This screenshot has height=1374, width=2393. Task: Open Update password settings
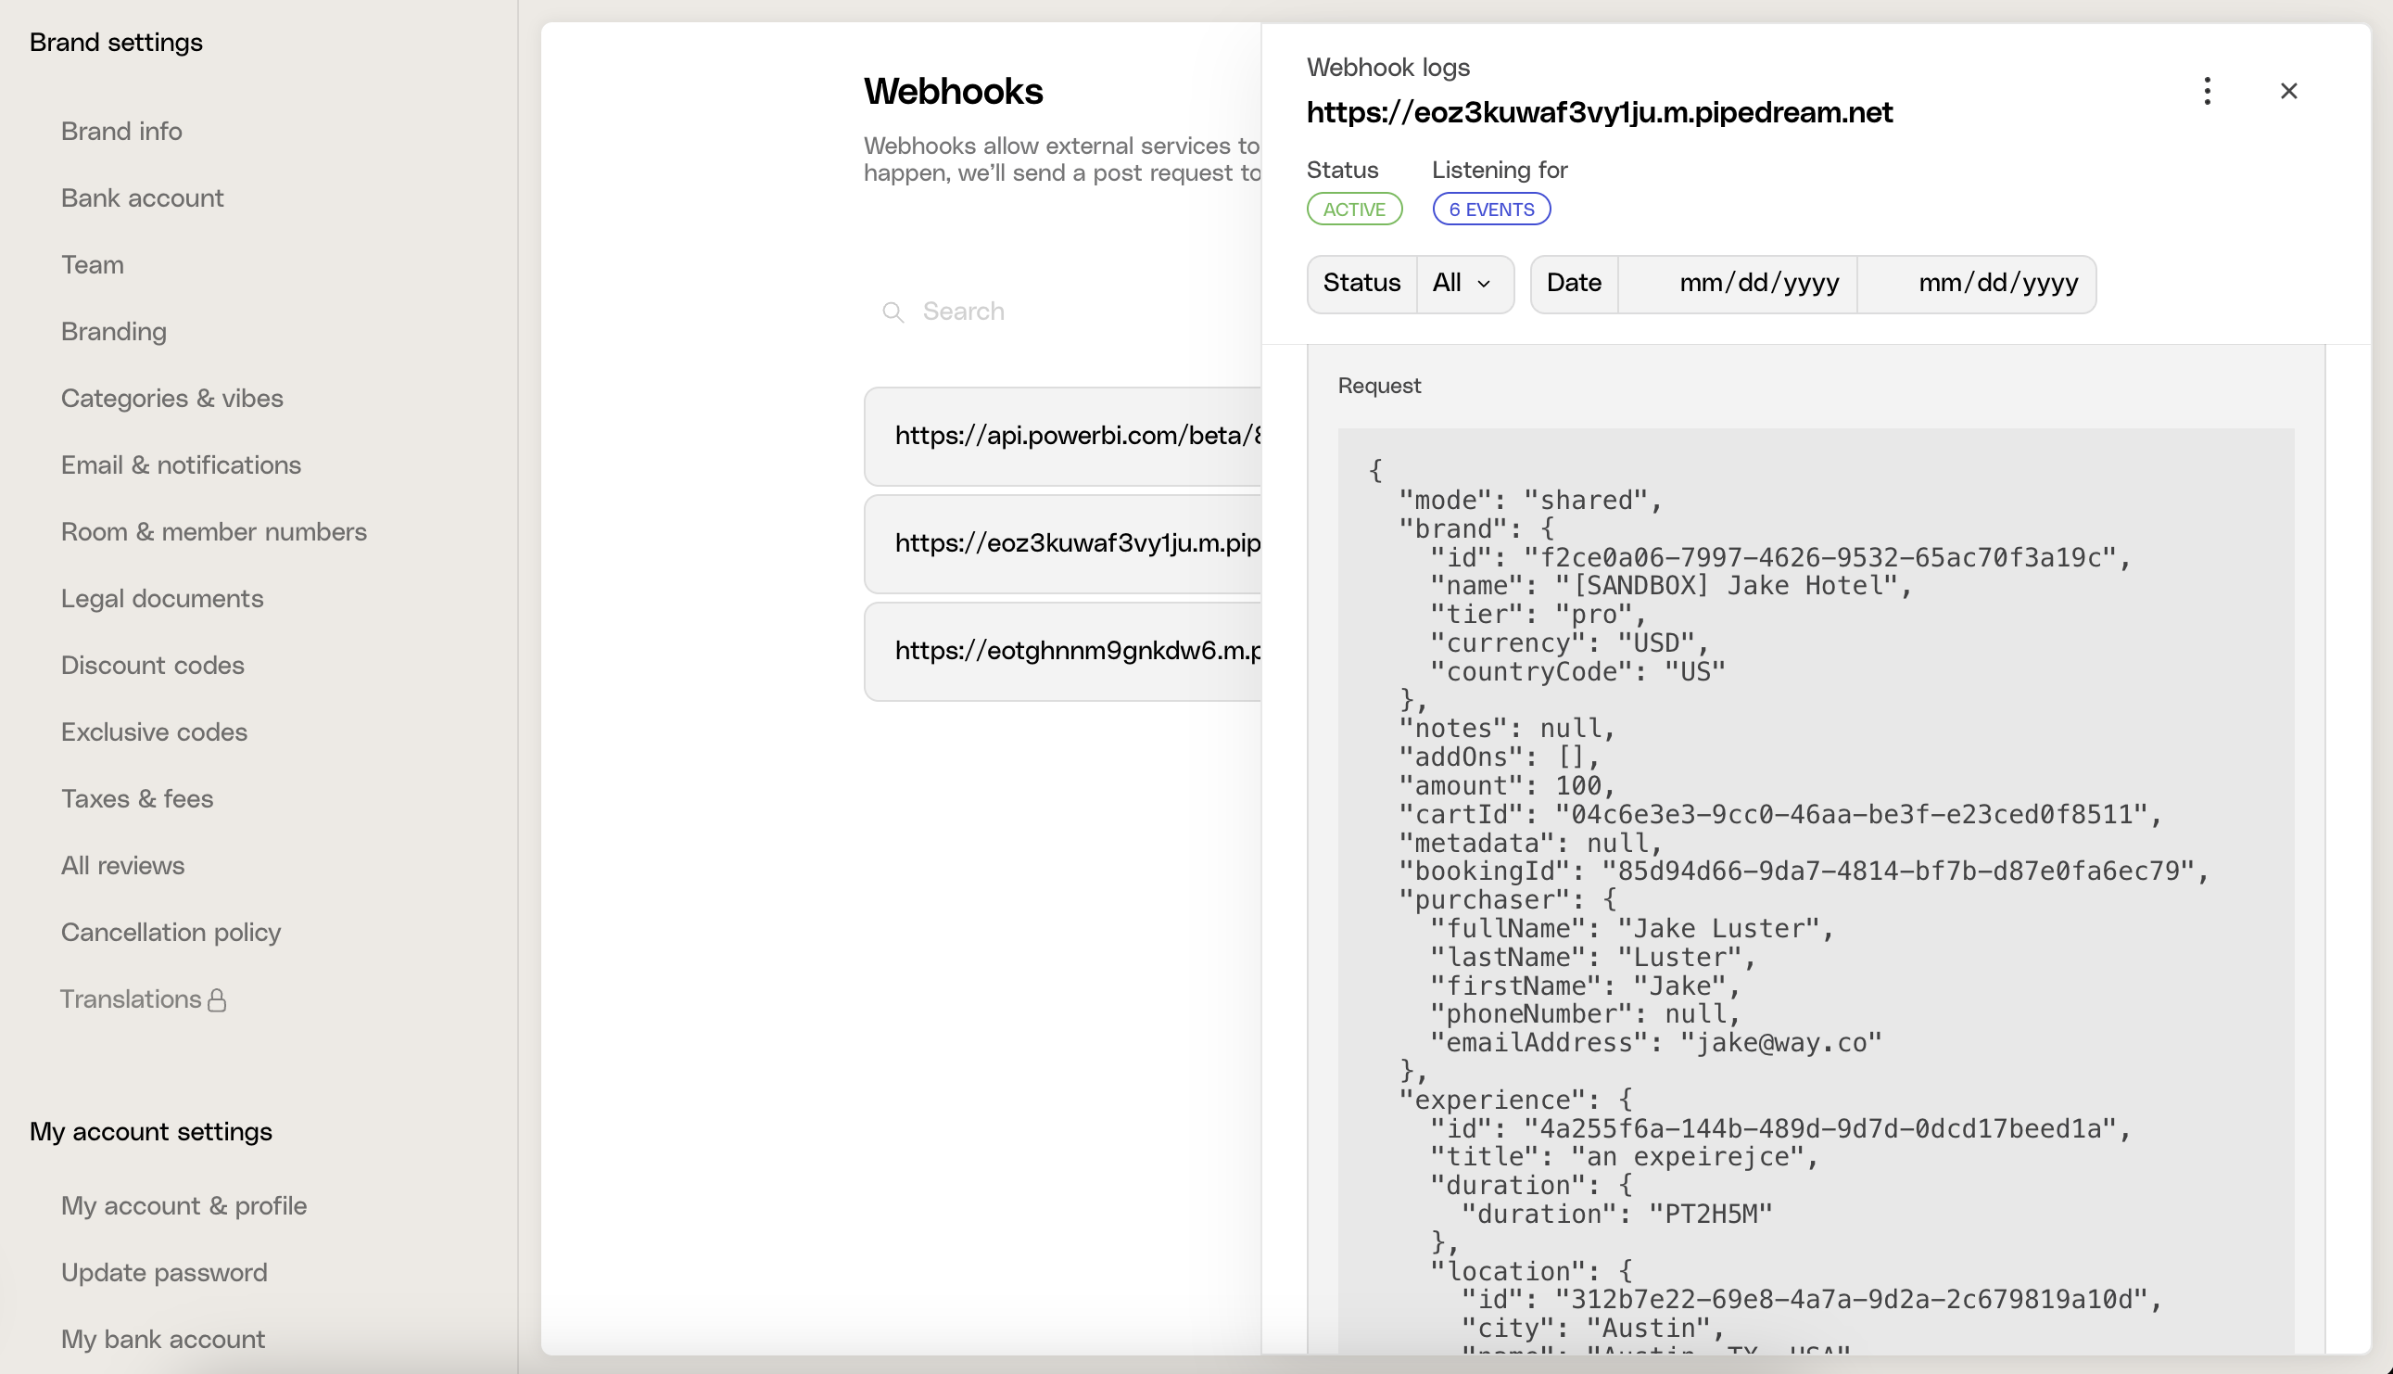click(x=163, y=1272)
